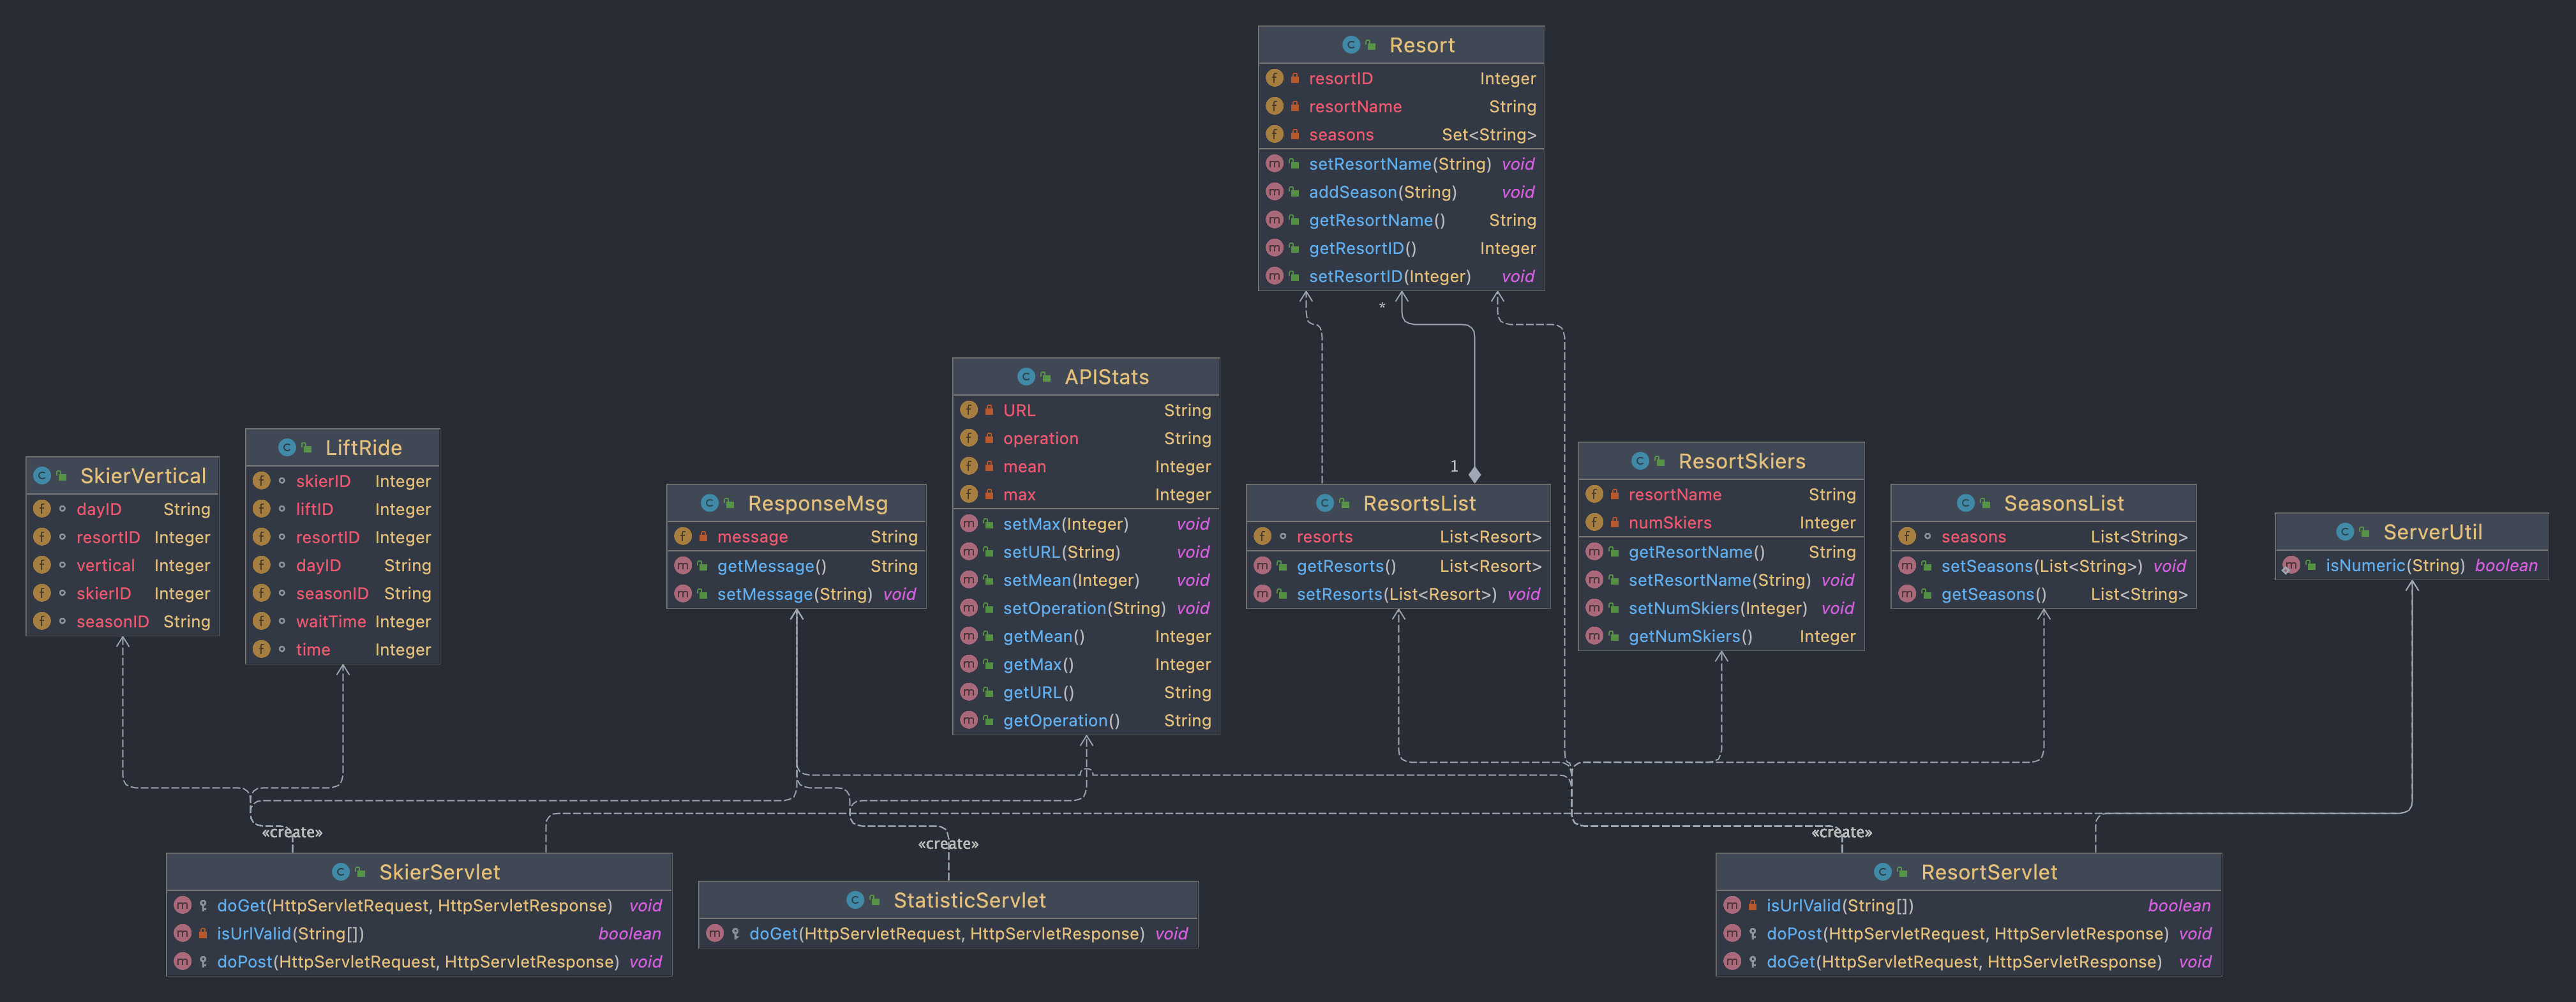Click setOperation(String) method in APIStats
This screenshot has height=1002, width=2576.
click(x=1084, y=608)
